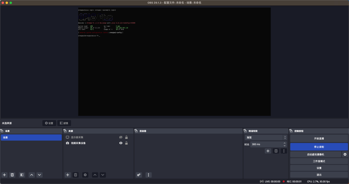Add a transition with plus icon in 转场特效
Image resolution: width=349 pixels, height=184 pixels.
click(268, 151)
